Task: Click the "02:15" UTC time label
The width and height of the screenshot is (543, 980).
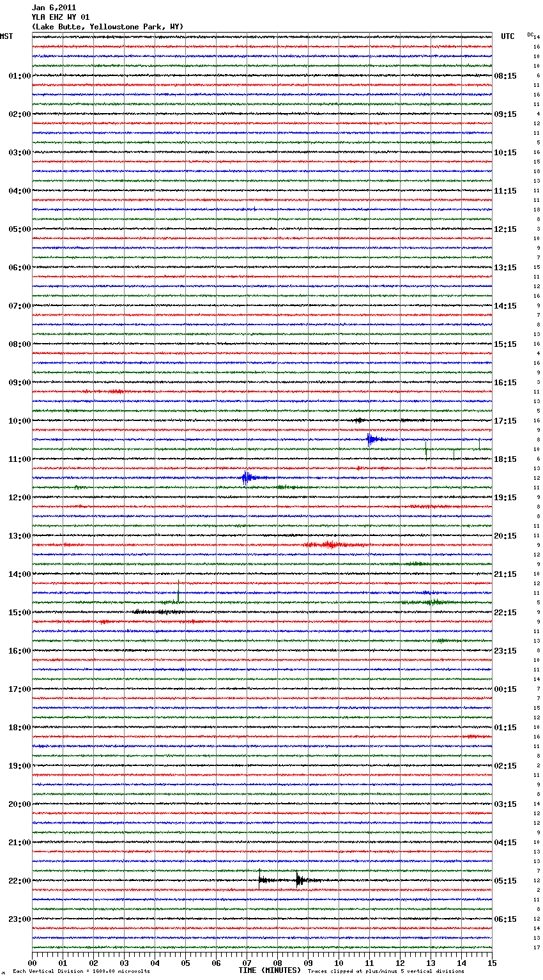Action: coord(505,766)
